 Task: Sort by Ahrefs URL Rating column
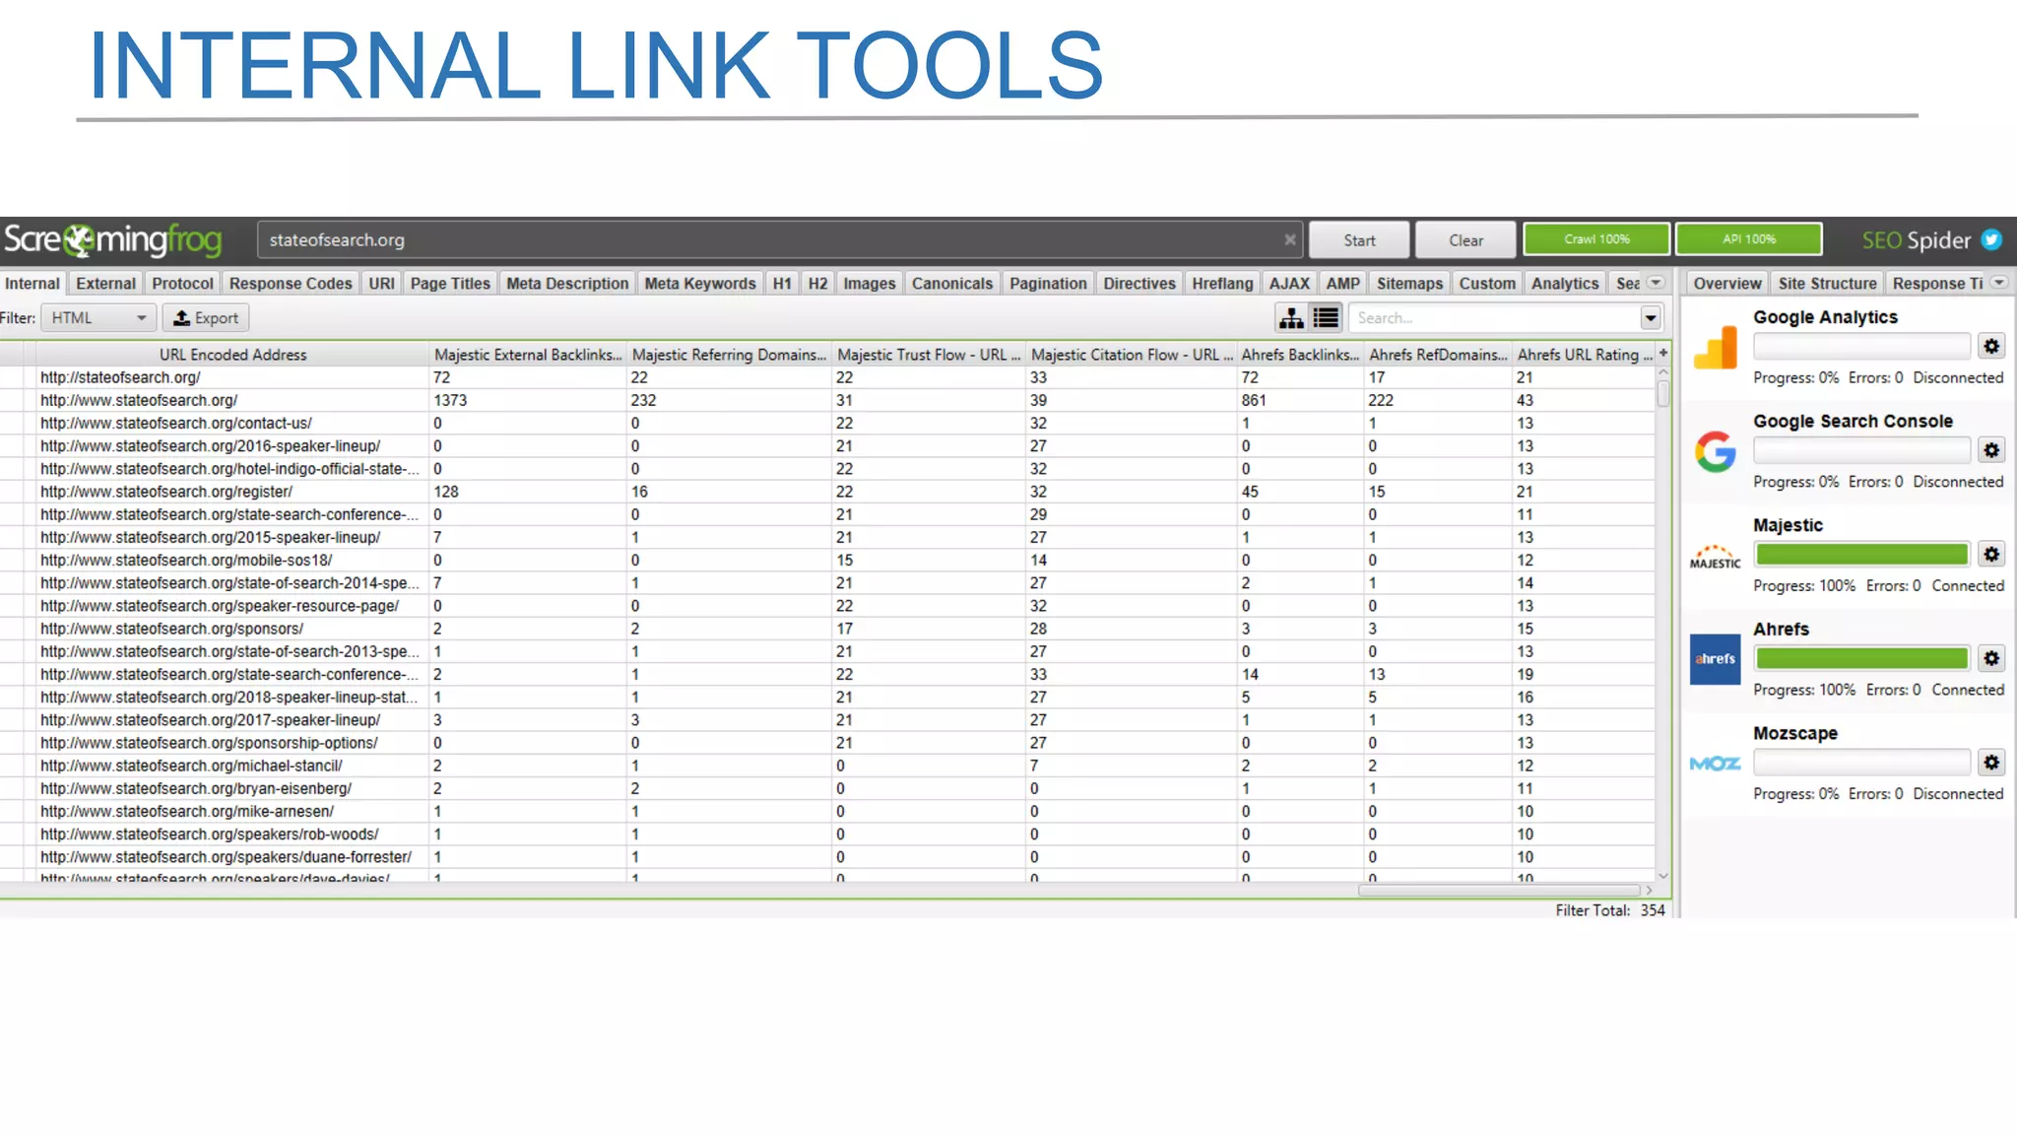pos(1584,355)
